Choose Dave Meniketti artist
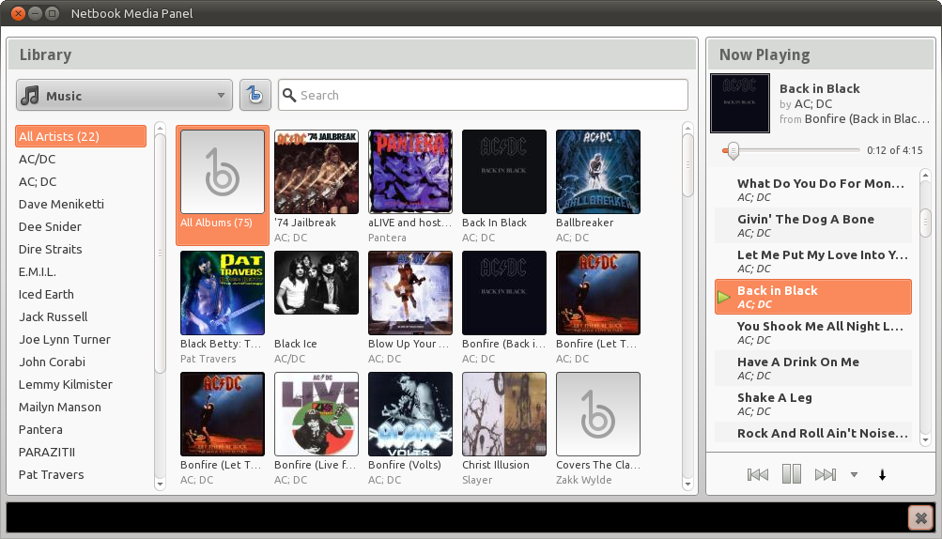Screen dimensions: 942x539 point(81,205)
